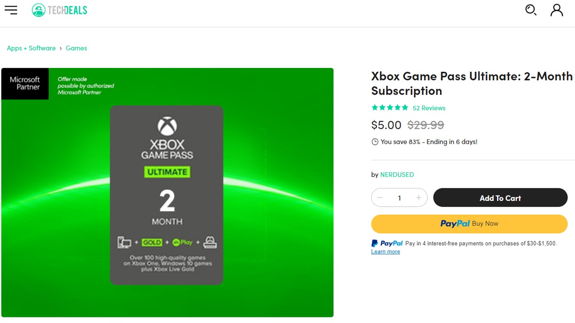575x323 pixels.
Task: Decrease quantity with the minus button
Action: pos(380,198)
